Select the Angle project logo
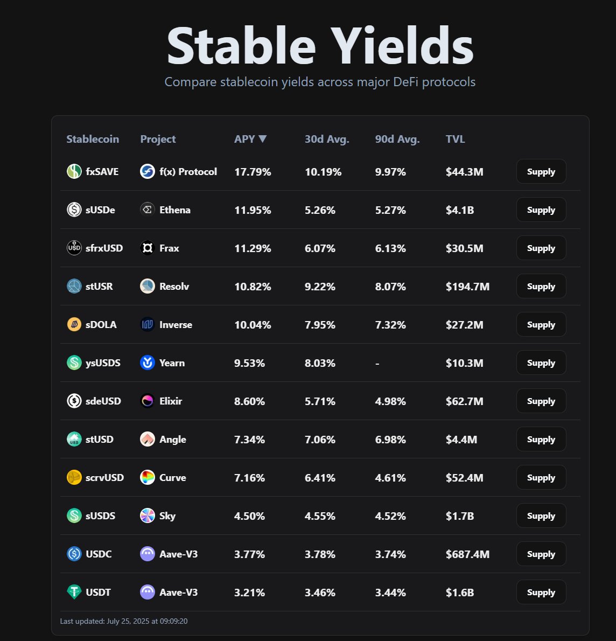The width and height of the screenshot is (616, 641). coord(147,439)
